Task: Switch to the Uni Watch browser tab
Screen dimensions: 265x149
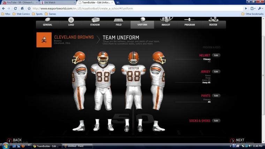Action: tap(58, 2)
